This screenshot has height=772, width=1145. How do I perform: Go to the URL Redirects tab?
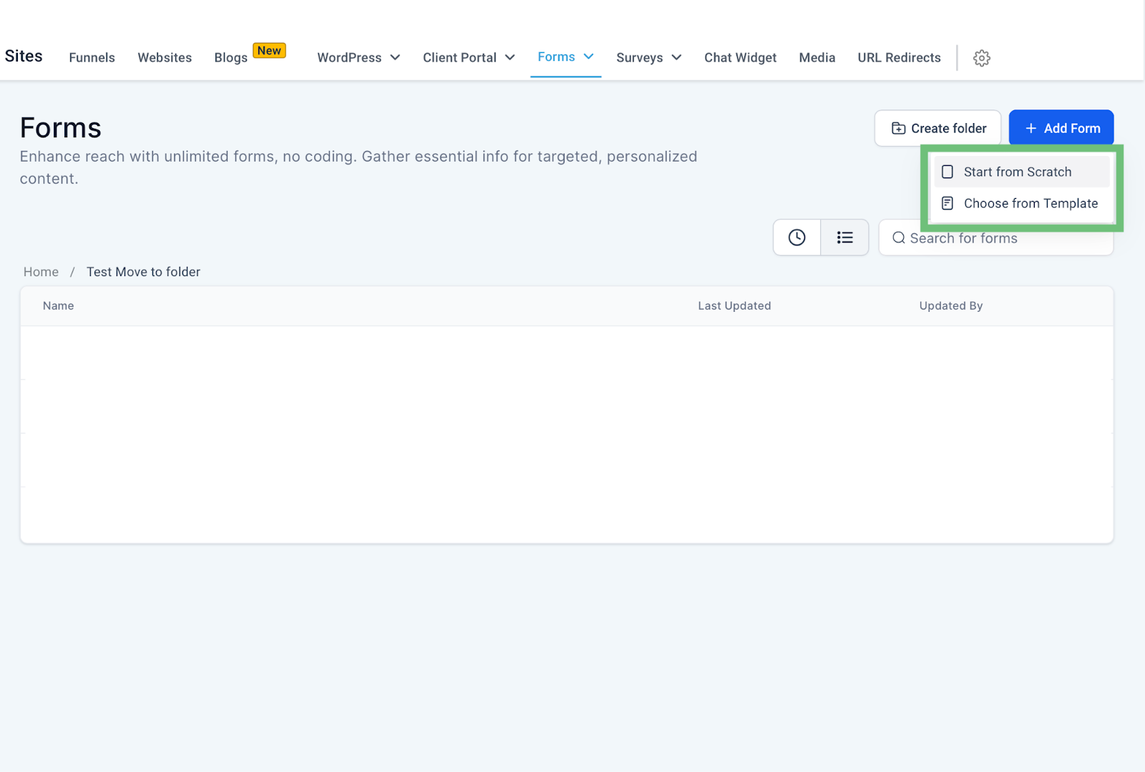[899, 58]
